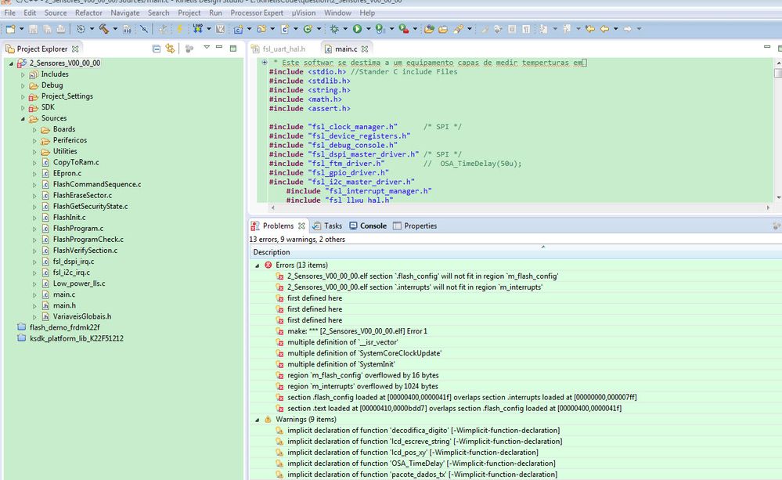This screenshot has width=782, height=480.
Task: Select the flash_demo_frdmk22f project
Action: (x=64, y=327)
